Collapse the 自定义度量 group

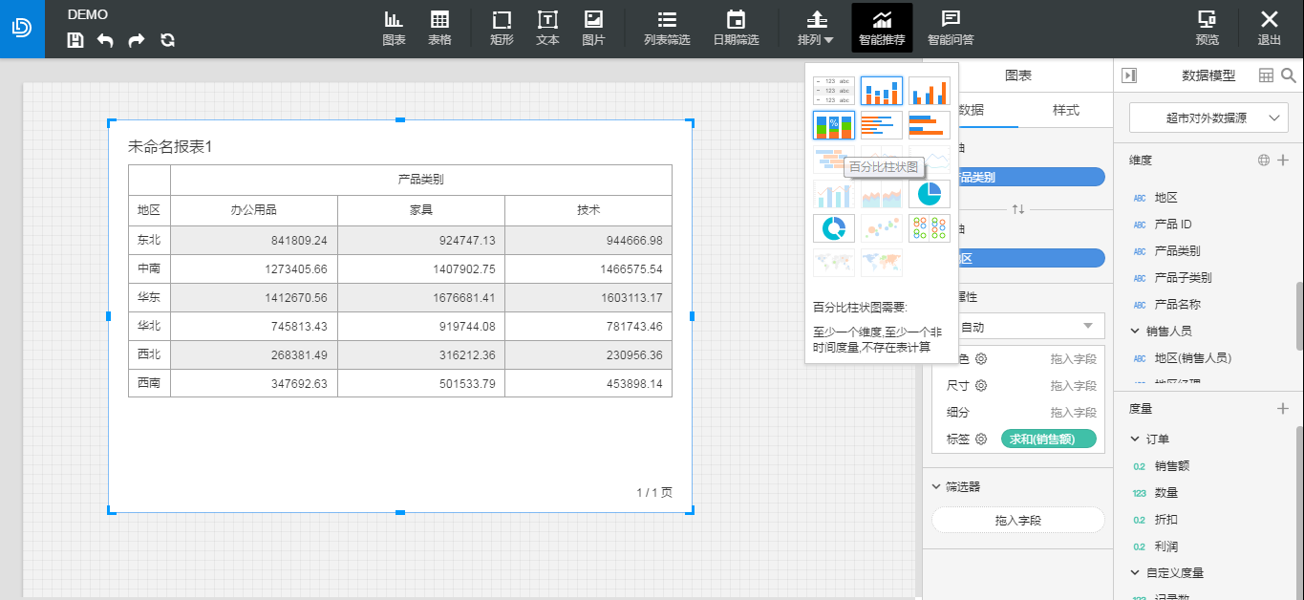click(x=1136, y=573)
